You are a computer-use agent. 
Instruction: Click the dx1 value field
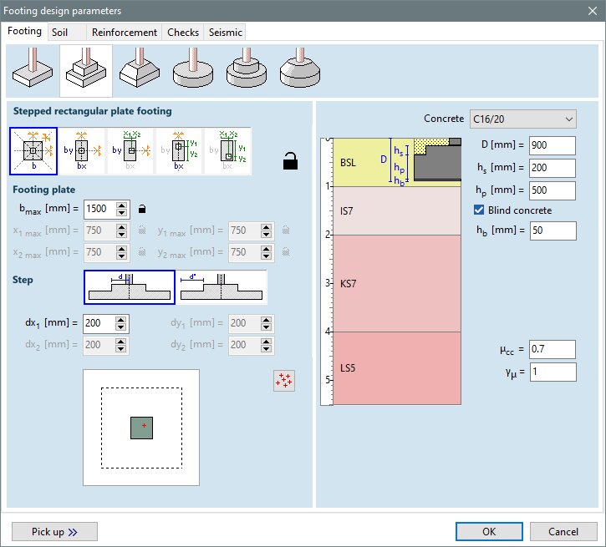[x=99, y=323]
